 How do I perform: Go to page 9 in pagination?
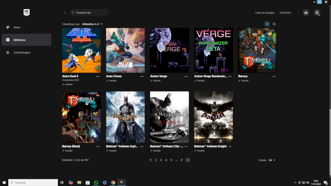click(181, 160)
